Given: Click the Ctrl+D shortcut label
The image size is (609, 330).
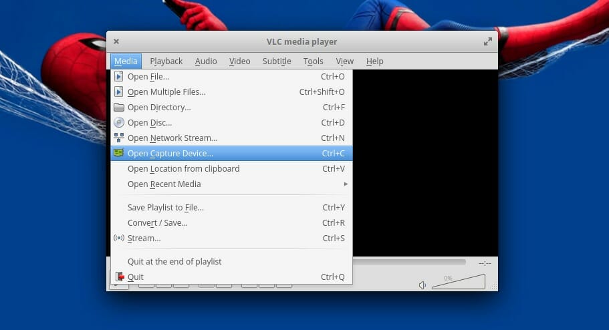Looking at the screenshot, I should [333, 123].
